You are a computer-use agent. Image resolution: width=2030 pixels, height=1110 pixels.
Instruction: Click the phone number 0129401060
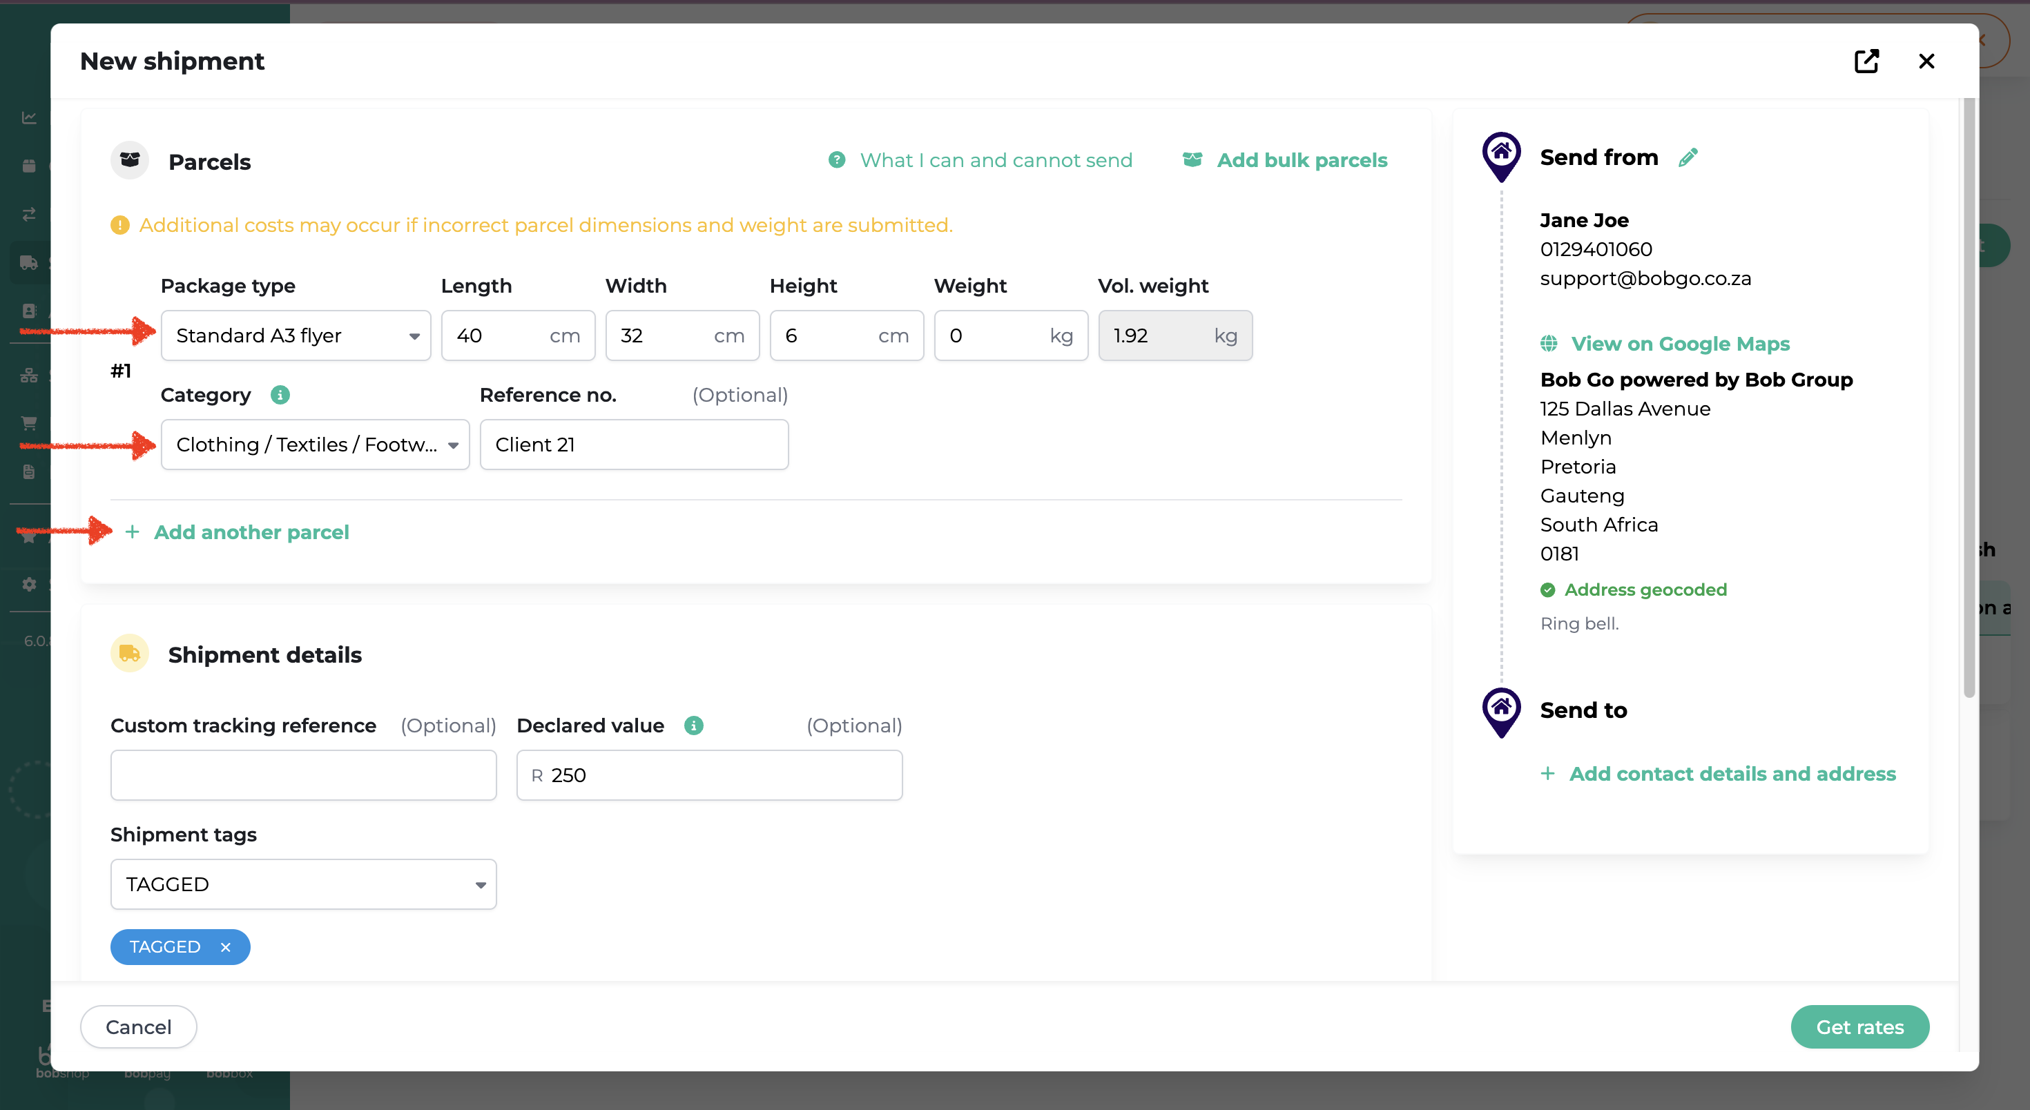(x=1595, y=249)
